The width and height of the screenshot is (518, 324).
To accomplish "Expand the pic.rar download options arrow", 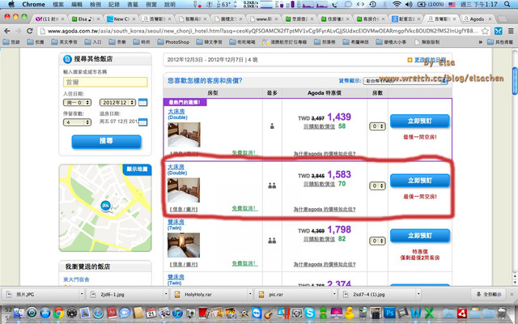I will point(334,294).
